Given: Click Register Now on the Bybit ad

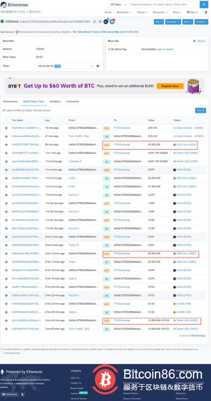Looking at the screenshot, I should [170, 86].
